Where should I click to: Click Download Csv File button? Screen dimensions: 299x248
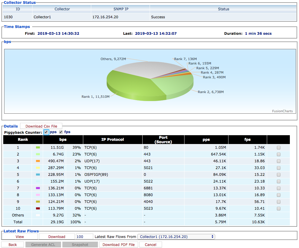coord(41,126)
